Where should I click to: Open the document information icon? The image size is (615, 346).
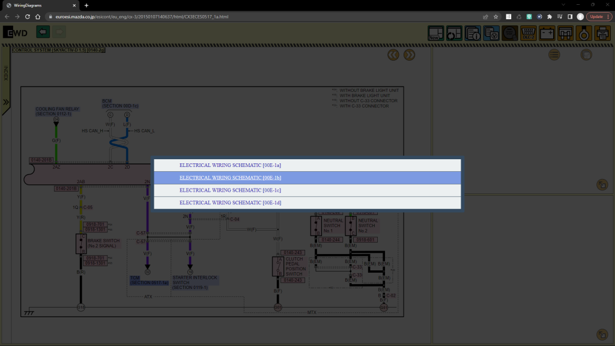[x=473, y=33]
